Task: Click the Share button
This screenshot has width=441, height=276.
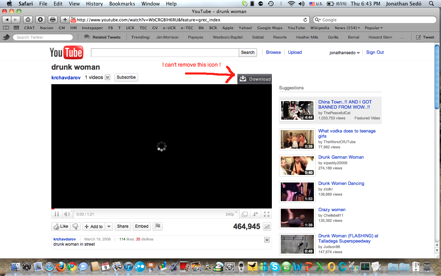Action: tap(123, 226)
